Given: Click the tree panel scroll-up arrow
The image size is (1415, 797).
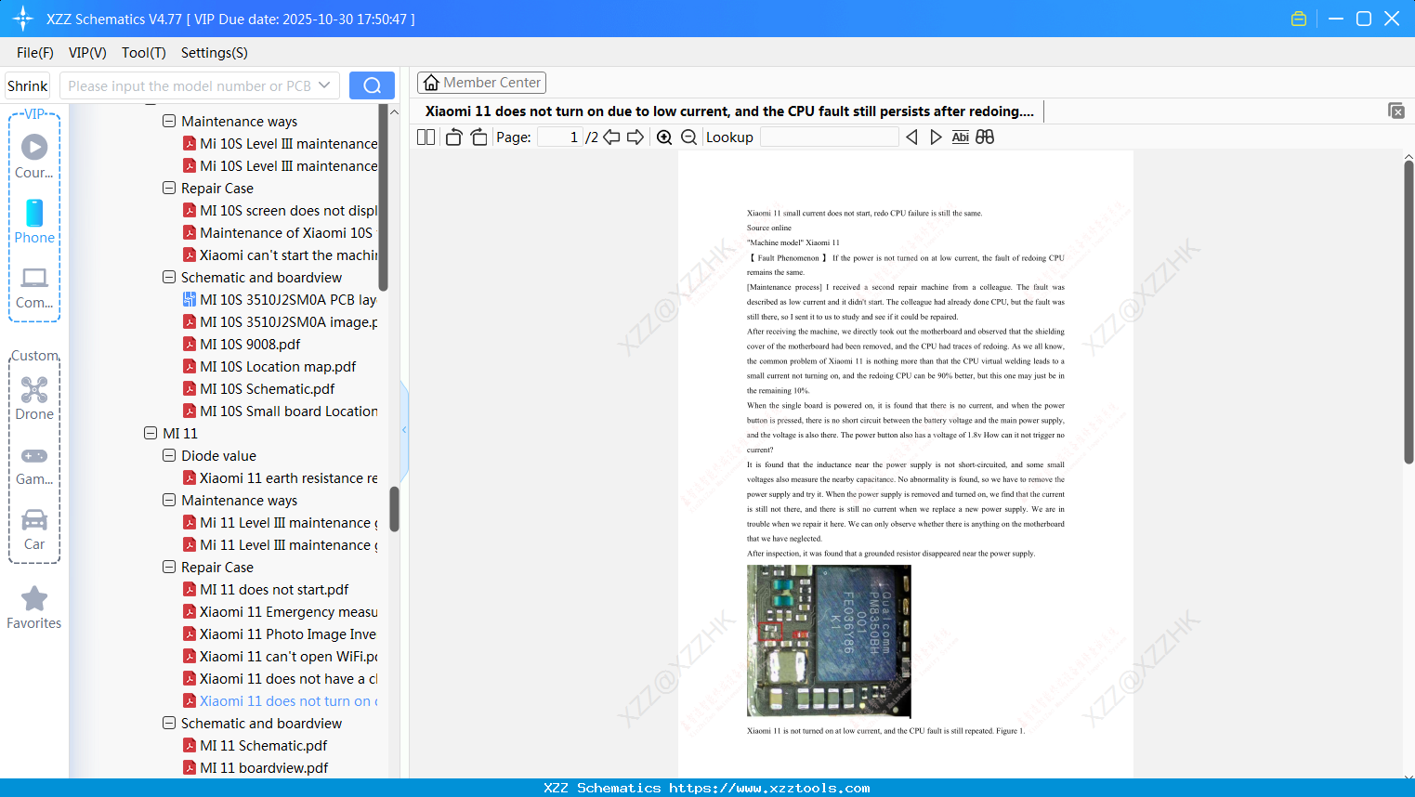Looking at the screenshot, I should point(394,111).
